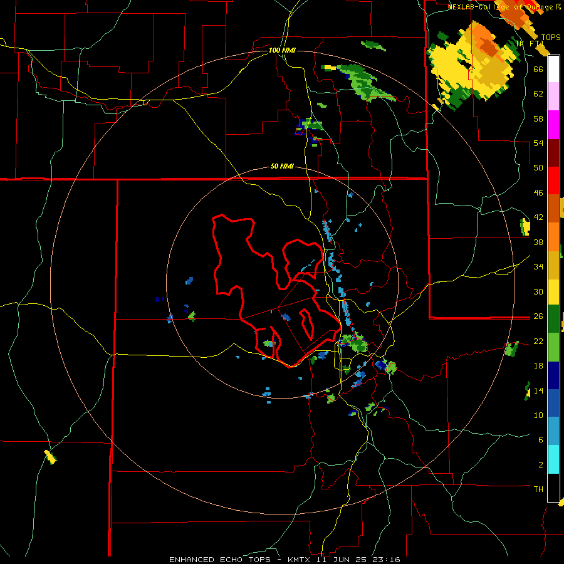This screenshot has width=564, height=564.
Task: Click the black TH threshold legend swatch
Action: point(553,488)
